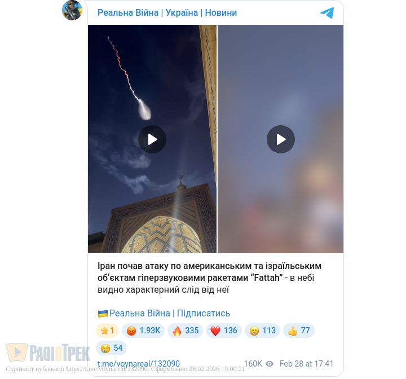406x379 pixels.
Task: Click the Реальна Війна | Підписатись subscribe link
Action: (x=164, y=313)
